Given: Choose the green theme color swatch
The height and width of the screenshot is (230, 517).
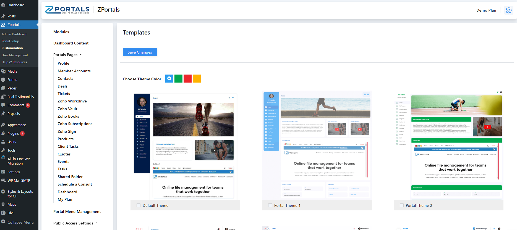Looking at the screenshot, I should 179,79.
